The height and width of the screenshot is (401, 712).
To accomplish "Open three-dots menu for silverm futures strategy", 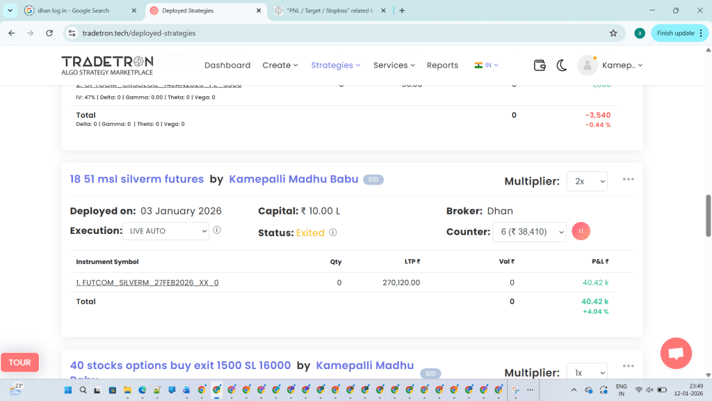I will click(x=629, y=180).
